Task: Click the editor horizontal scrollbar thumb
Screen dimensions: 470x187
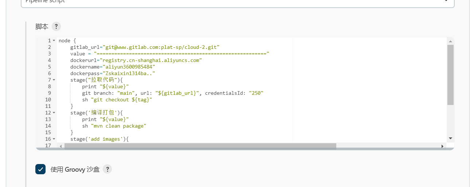Action: coord(200,146)
